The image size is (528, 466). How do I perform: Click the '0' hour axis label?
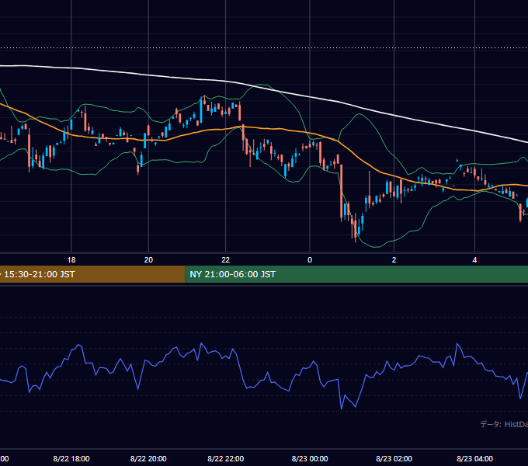click(310, 260)
